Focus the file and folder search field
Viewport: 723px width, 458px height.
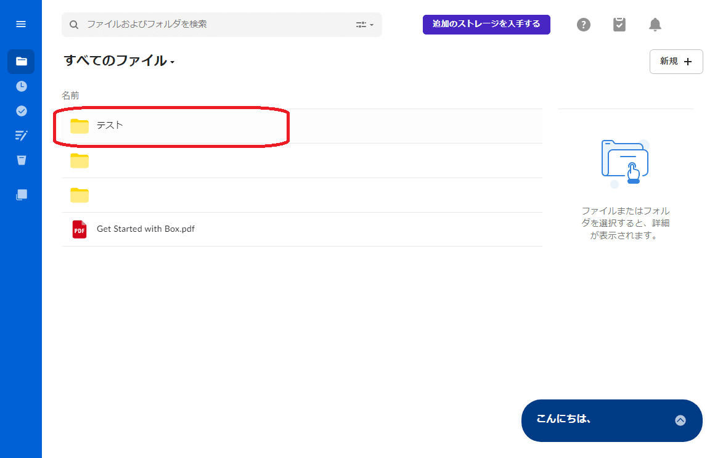coord(222,25)
